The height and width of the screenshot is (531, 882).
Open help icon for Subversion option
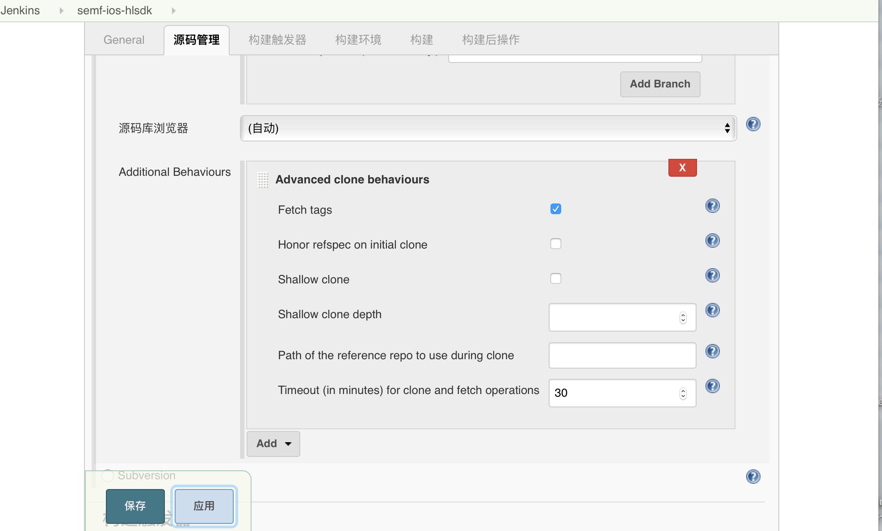click(753, 477)
